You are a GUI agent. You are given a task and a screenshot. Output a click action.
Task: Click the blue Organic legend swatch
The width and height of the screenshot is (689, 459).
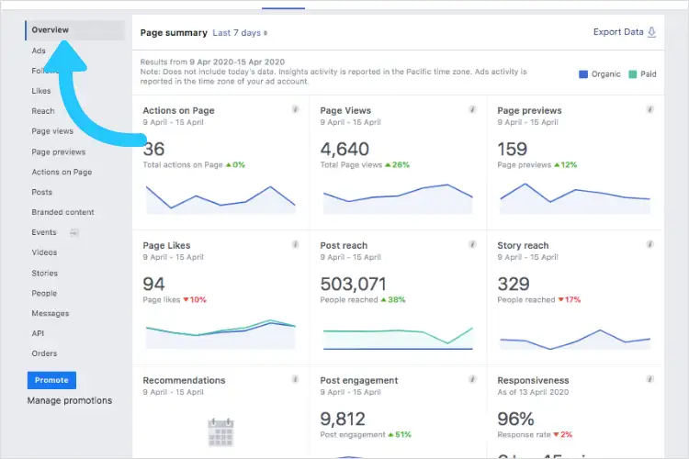(x=583, y=74)
